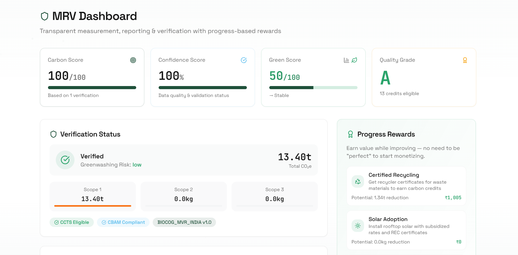Click the check badge icon in Confidence Score card

pos(244,60)
